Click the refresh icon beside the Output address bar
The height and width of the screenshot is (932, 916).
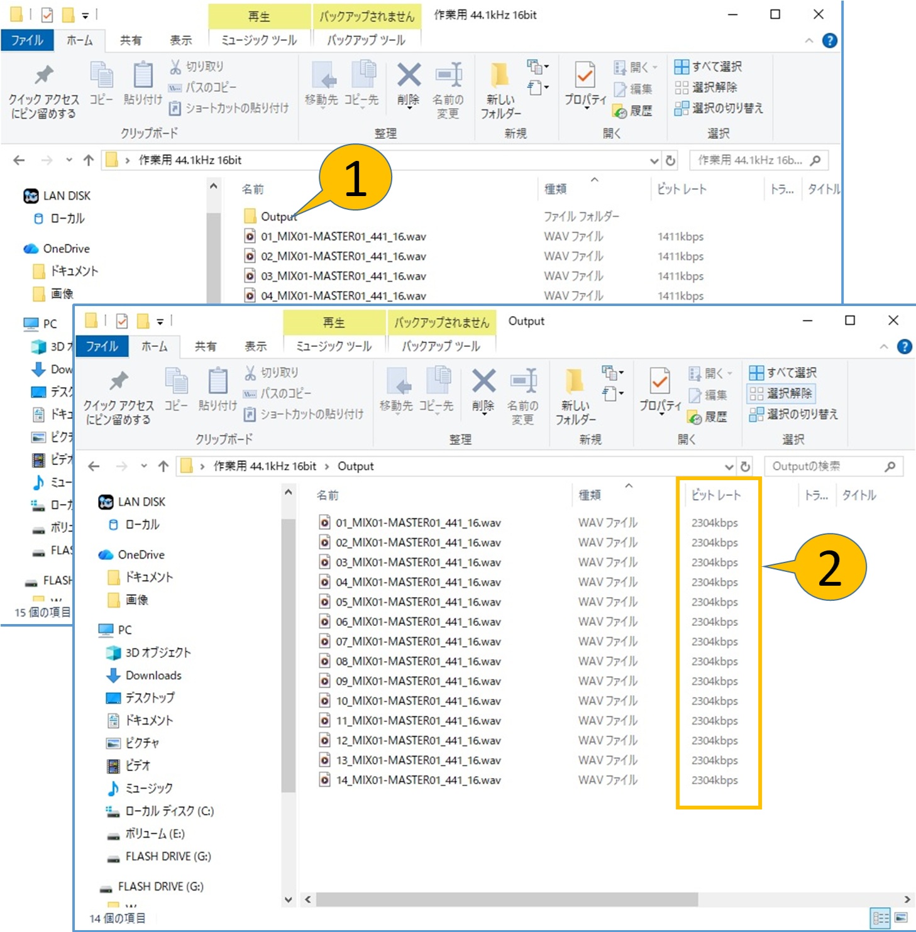click(x=745, y=466)
